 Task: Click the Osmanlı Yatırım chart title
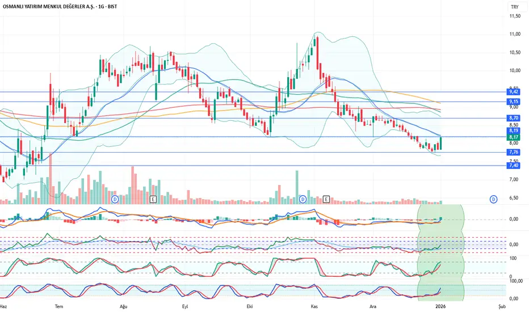[62, 7]
